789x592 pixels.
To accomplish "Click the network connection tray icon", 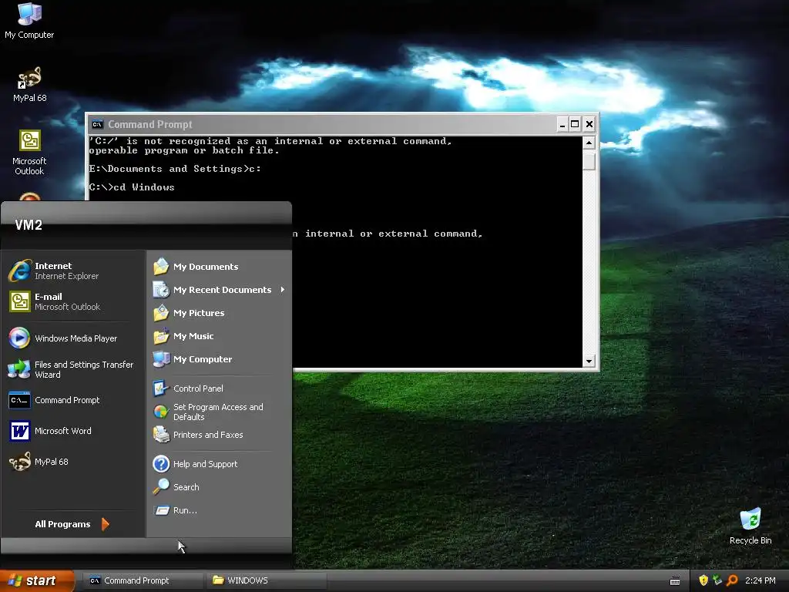I will [717, 580].
